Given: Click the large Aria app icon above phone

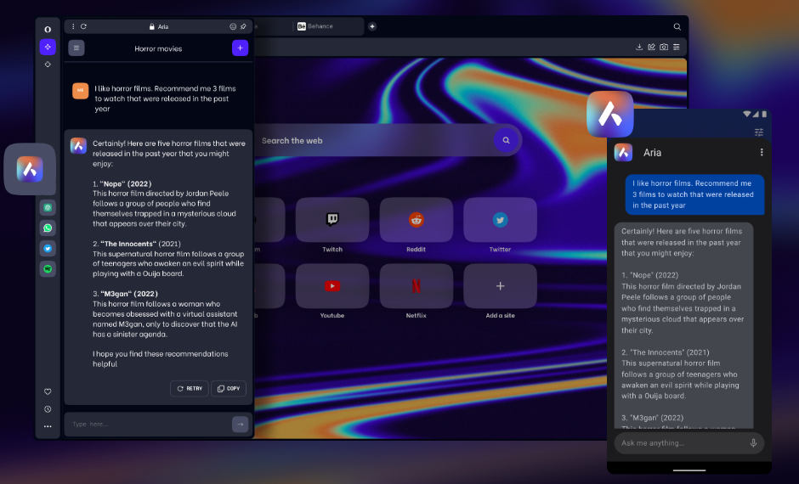Looking at the screenshot, I should click(610, 115).
